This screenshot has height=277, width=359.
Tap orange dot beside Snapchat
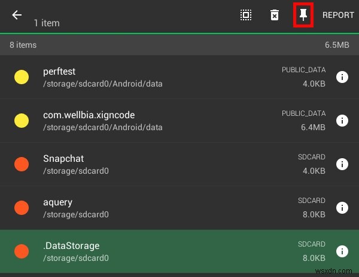pyautogui.click(x=22, y=164)
